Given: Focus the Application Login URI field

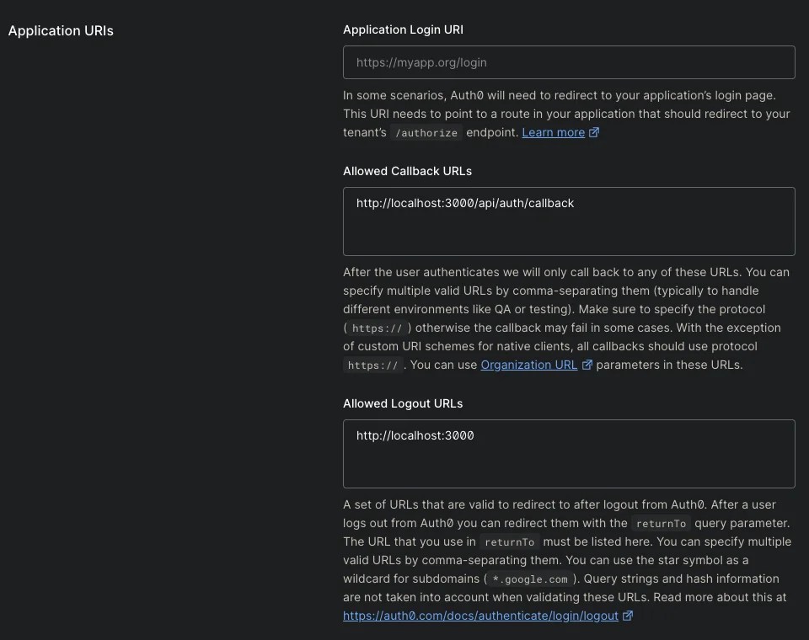Looking at the screenshot, I should click(x=569, y=62).
